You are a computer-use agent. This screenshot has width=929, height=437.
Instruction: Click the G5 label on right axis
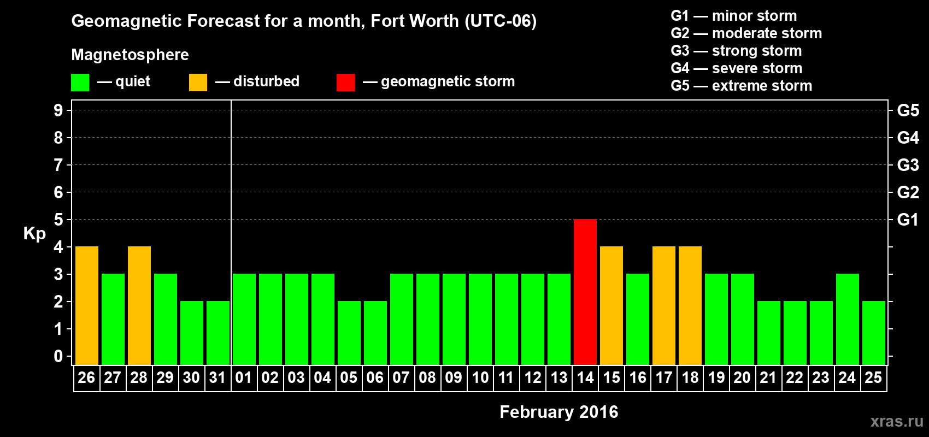coord(908,110)
